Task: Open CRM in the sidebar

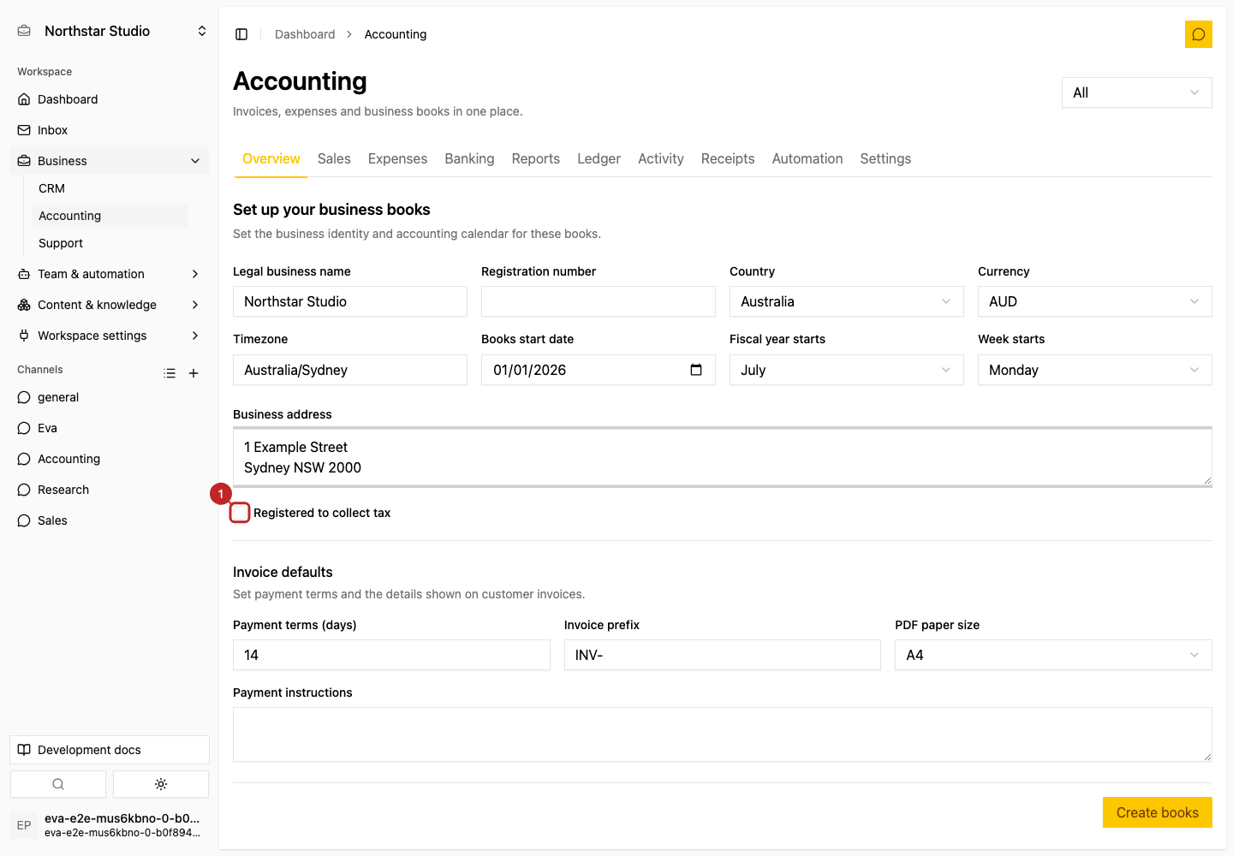Action: (x=110, y=188)
